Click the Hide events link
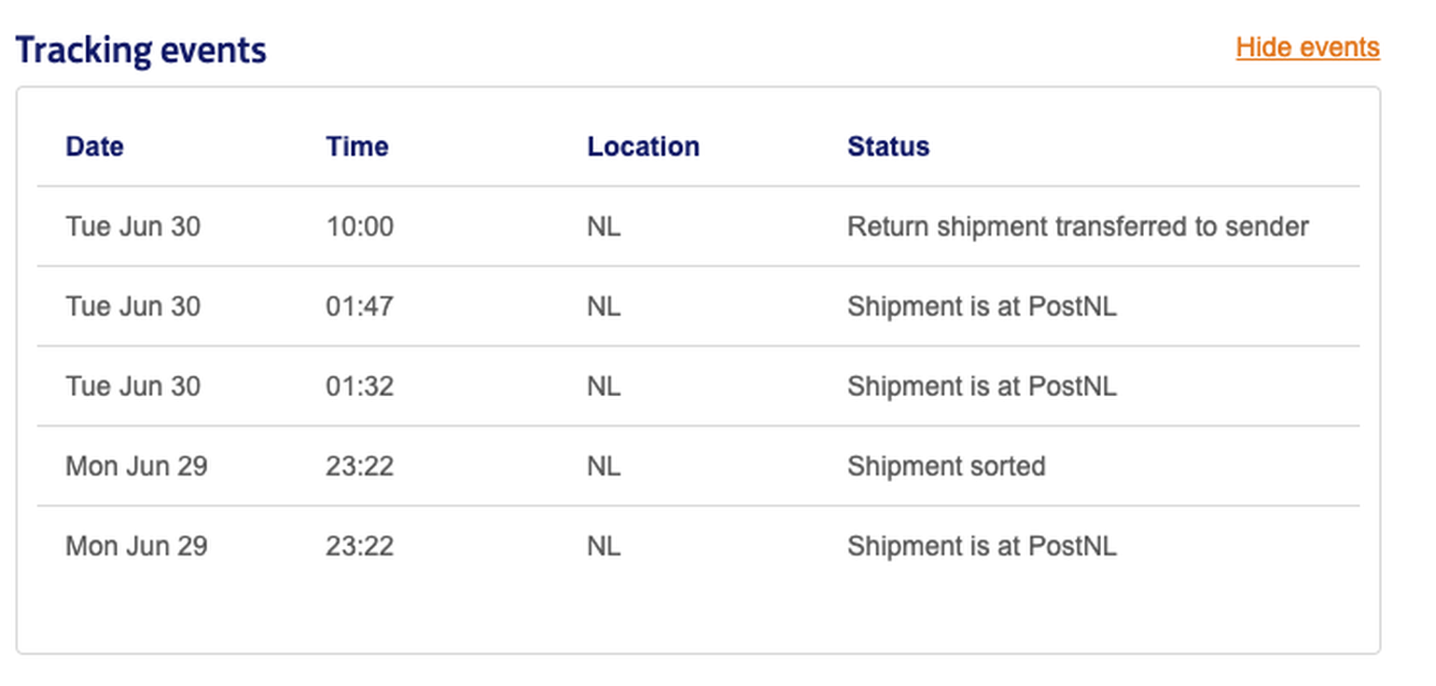This screenshot has width=1436, height=686. [1307, 47]
